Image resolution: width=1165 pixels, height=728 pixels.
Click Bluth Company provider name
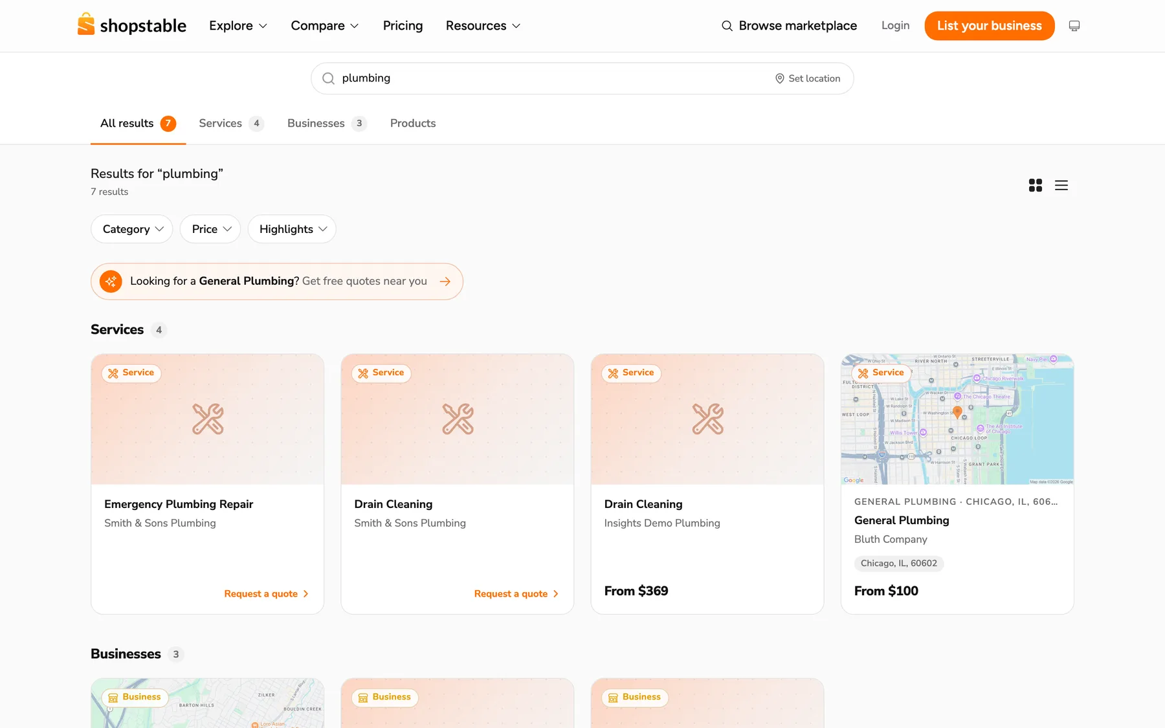coord(891,539)
